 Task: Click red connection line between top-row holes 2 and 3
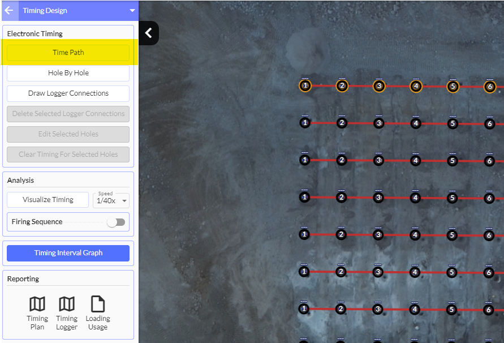click(x=360, y=86)
